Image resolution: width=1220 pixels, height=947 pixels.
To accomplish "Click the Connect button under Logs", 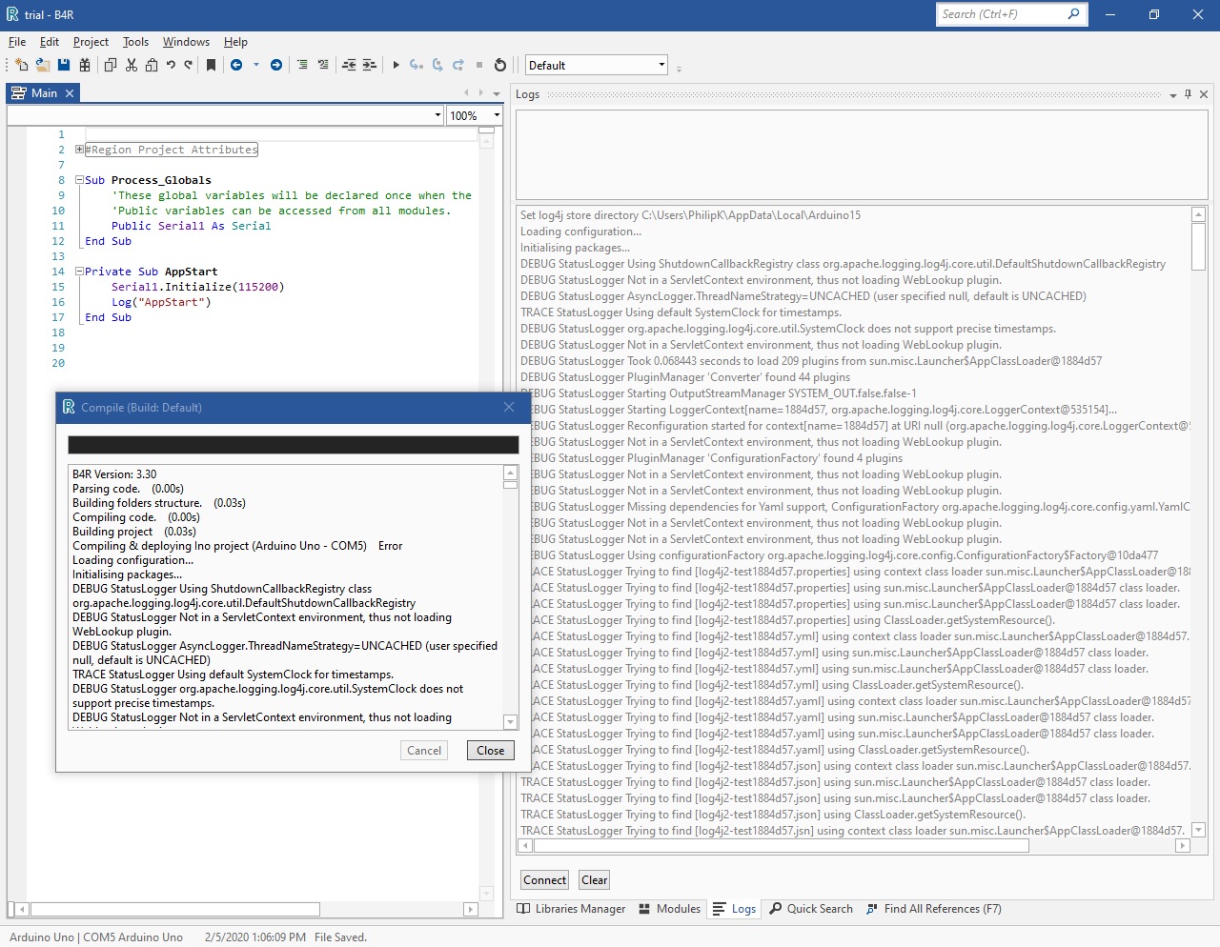I will coord(544,880).
